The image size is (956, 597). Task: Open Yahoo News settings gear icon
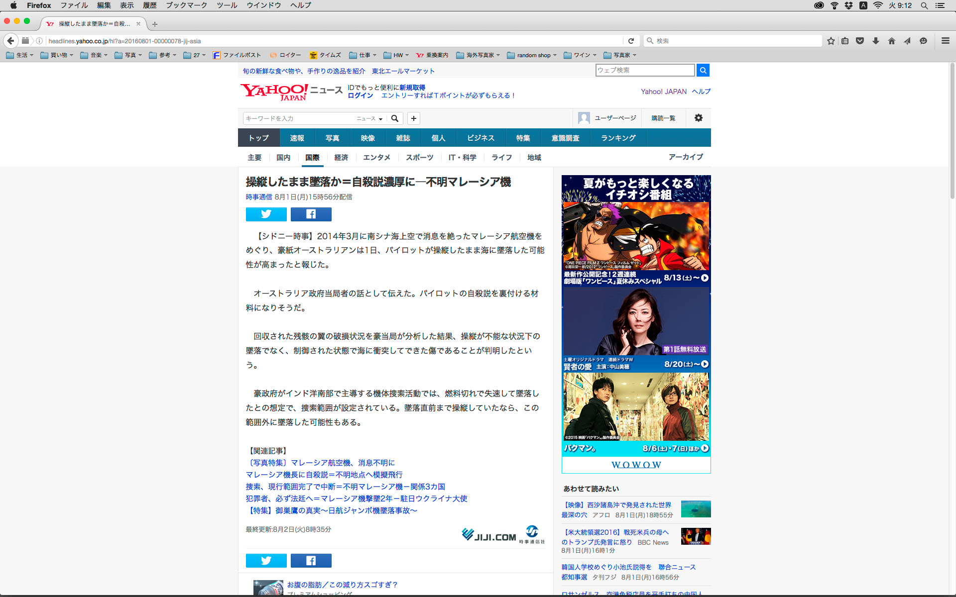tap(698, 118)
